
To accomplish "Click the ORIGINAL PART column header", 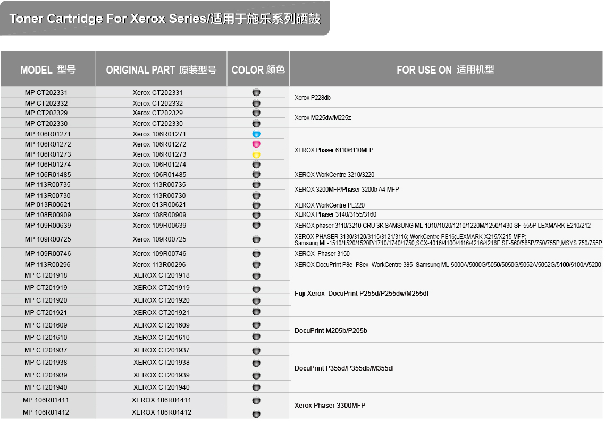I will point(161,70).
